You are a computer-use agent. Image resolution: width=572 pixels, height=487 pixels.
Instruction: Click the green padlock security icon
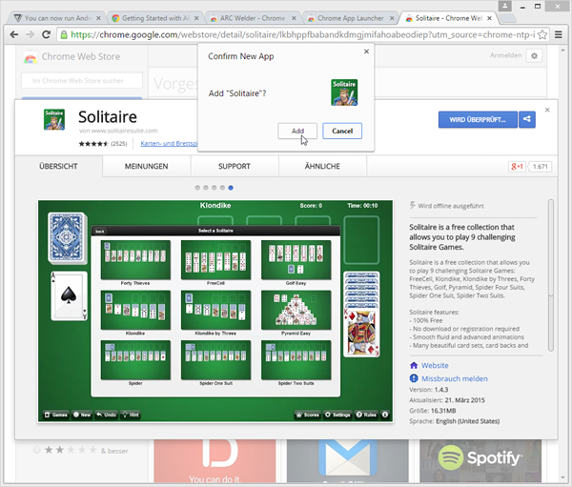[x=64, y=34]
